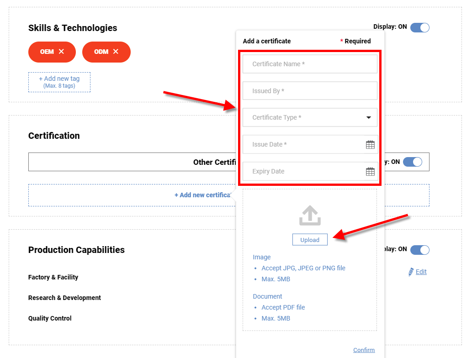Open the Issue Date calendar icon
The image size is (472, 358).
(x=370, y=145)
